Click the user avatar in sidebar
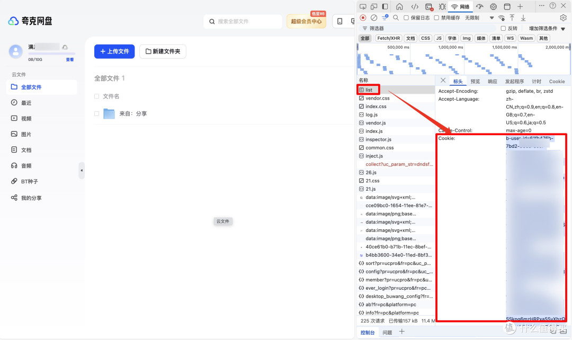This screenshot has width=572, height=340. [x=16, y=51]
